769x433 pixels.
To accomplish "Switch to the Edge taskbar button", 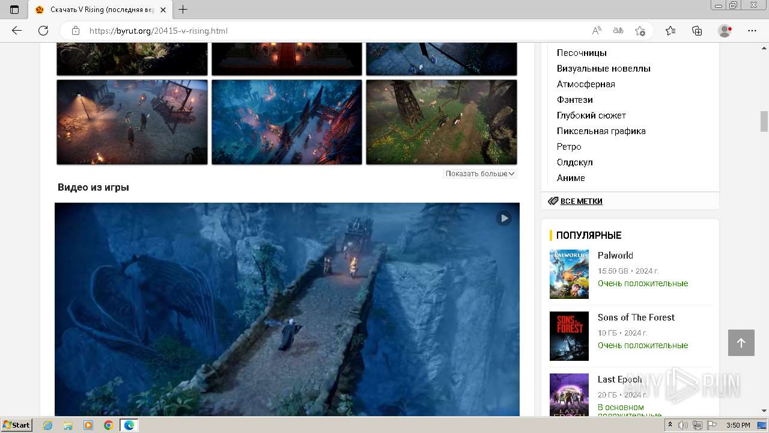I will 129,425.
